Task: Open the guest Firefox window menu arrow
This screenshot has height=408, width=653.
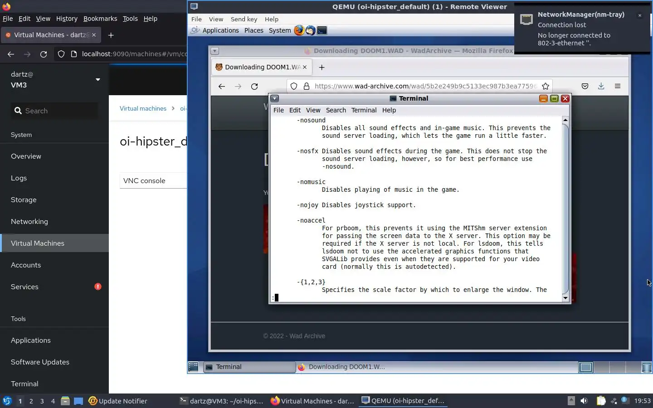Action: pyautogui.click(x=215, y=51)
